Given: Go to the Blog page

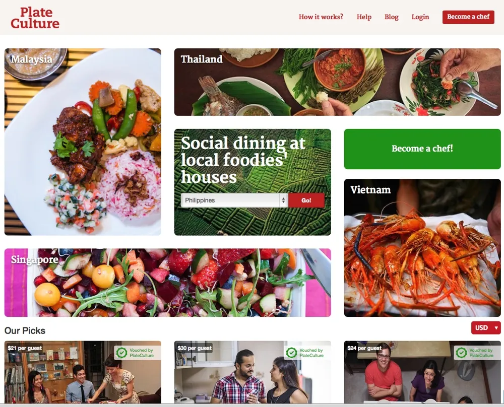Looking at the screenshot, I should (x=391, y=17).
